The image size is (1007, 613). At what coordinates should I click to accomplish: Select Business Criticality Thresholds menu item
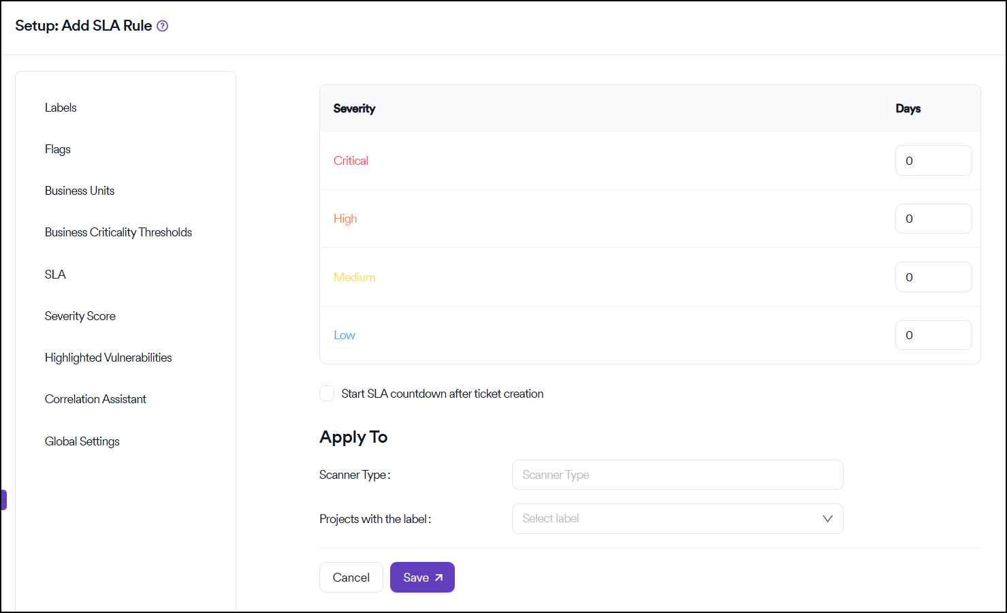(x=118, y=232)
